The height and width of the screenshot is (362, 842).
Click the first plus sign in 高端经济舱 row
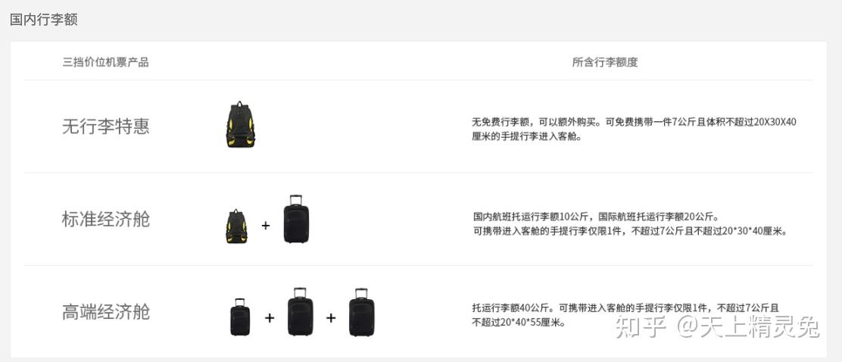270,318
